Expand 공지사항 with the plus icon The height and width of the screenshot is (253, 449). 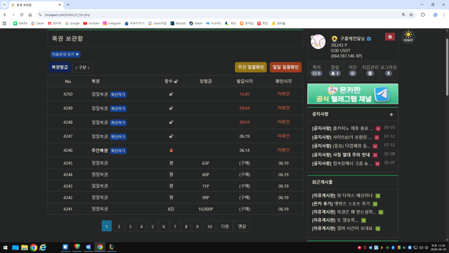coord(391,115)
